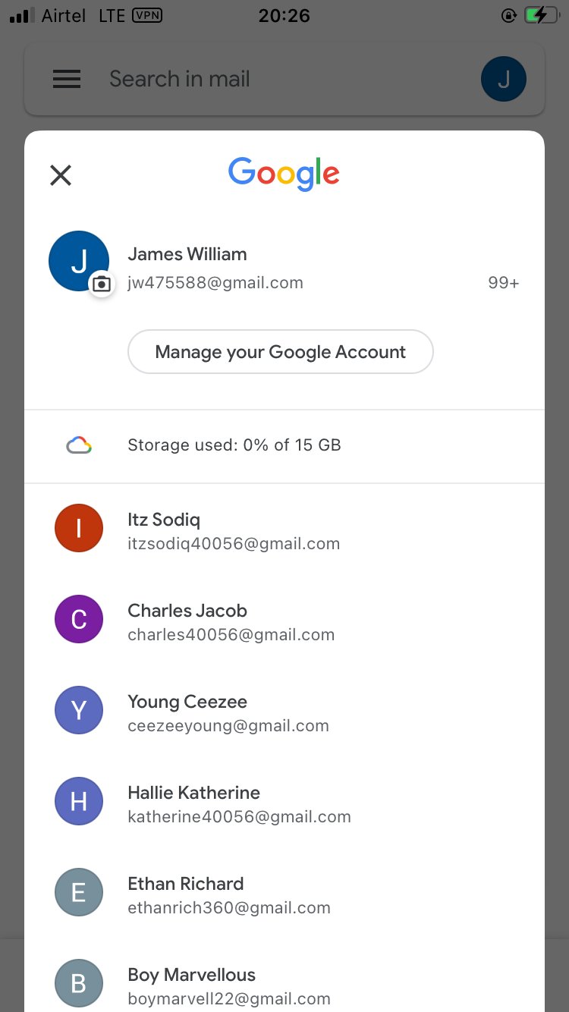This screenshot has width=569, height=1012.
Task: Select Itz Sodiq's orange I avatar
Action: [79, 528]
